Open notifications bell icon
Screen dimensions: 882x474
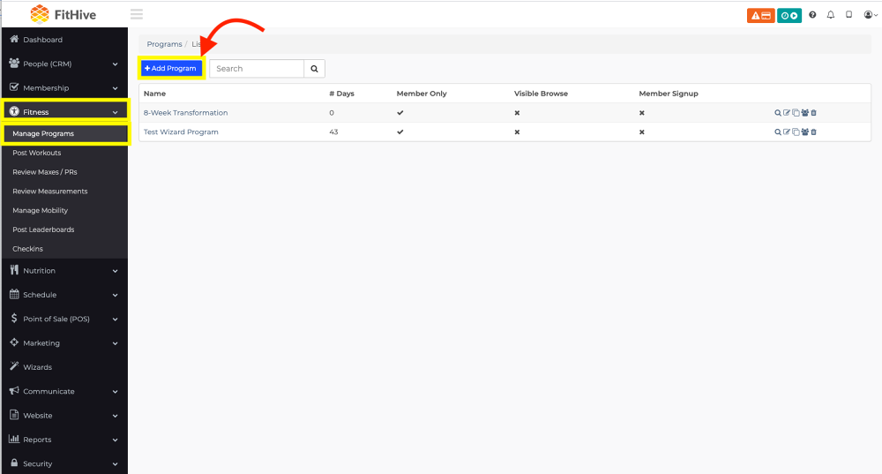tap(831, 15)
